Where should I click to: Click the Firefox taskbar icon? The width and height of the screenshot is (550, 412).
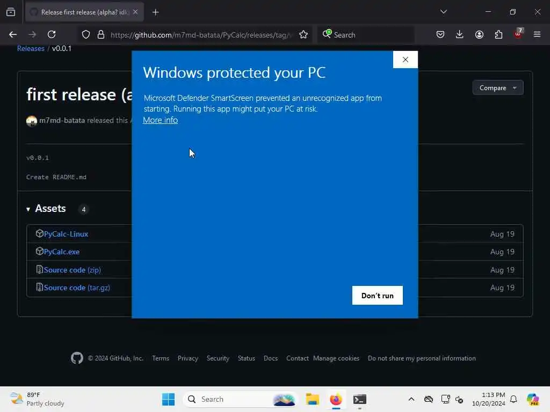point(336,399)
